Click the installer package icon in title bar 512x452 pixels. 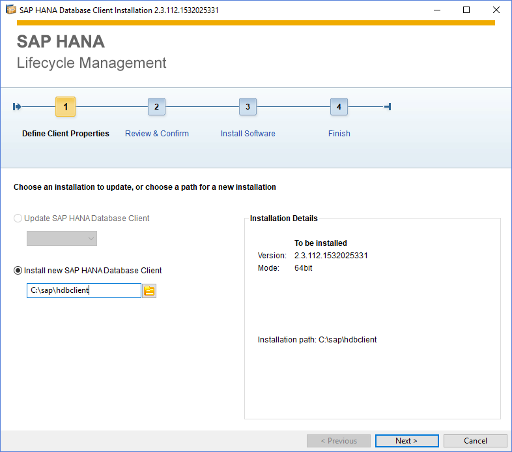pyautogui.click(x=11, y=10)
